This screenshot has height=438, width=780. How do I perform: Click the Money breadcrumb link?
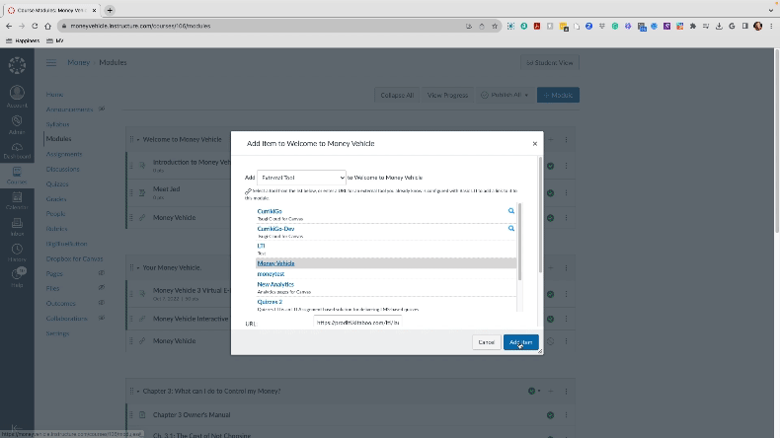pyautogui.click(x=79, y=63)
